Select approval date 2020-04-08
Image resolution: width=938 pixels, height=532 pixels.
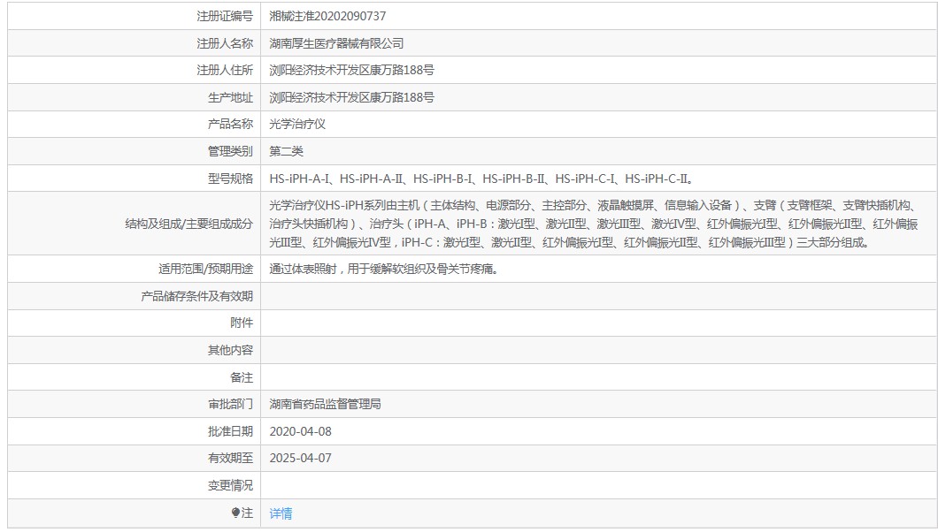300,431
